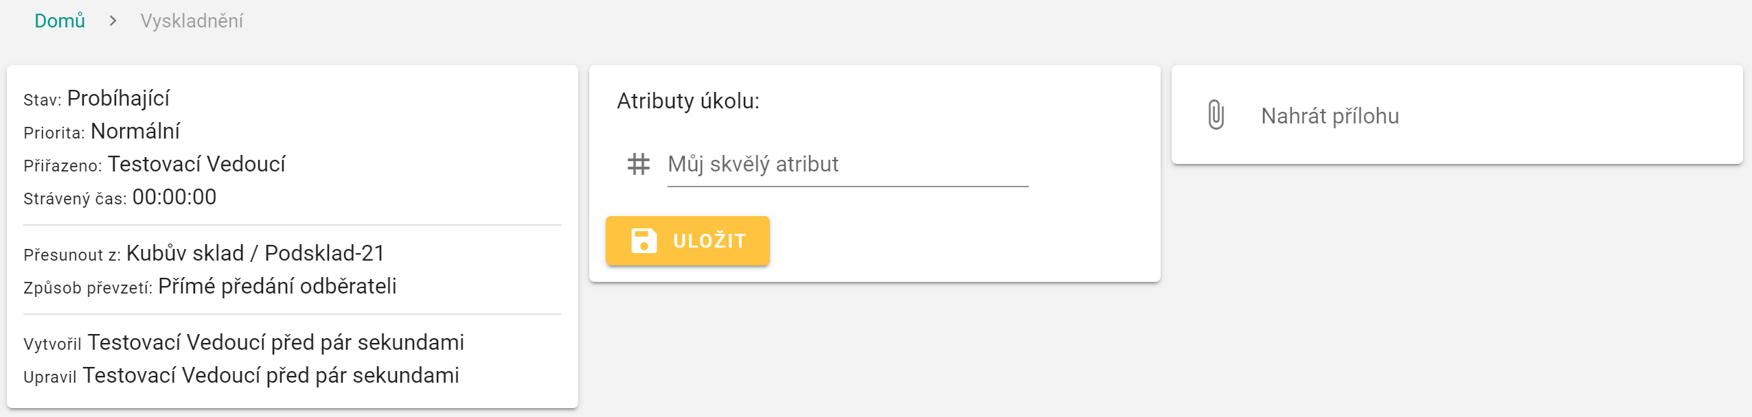Click the Způsob převzetí label
This screenshot has width=1752, height=417.
click(87, 288)
